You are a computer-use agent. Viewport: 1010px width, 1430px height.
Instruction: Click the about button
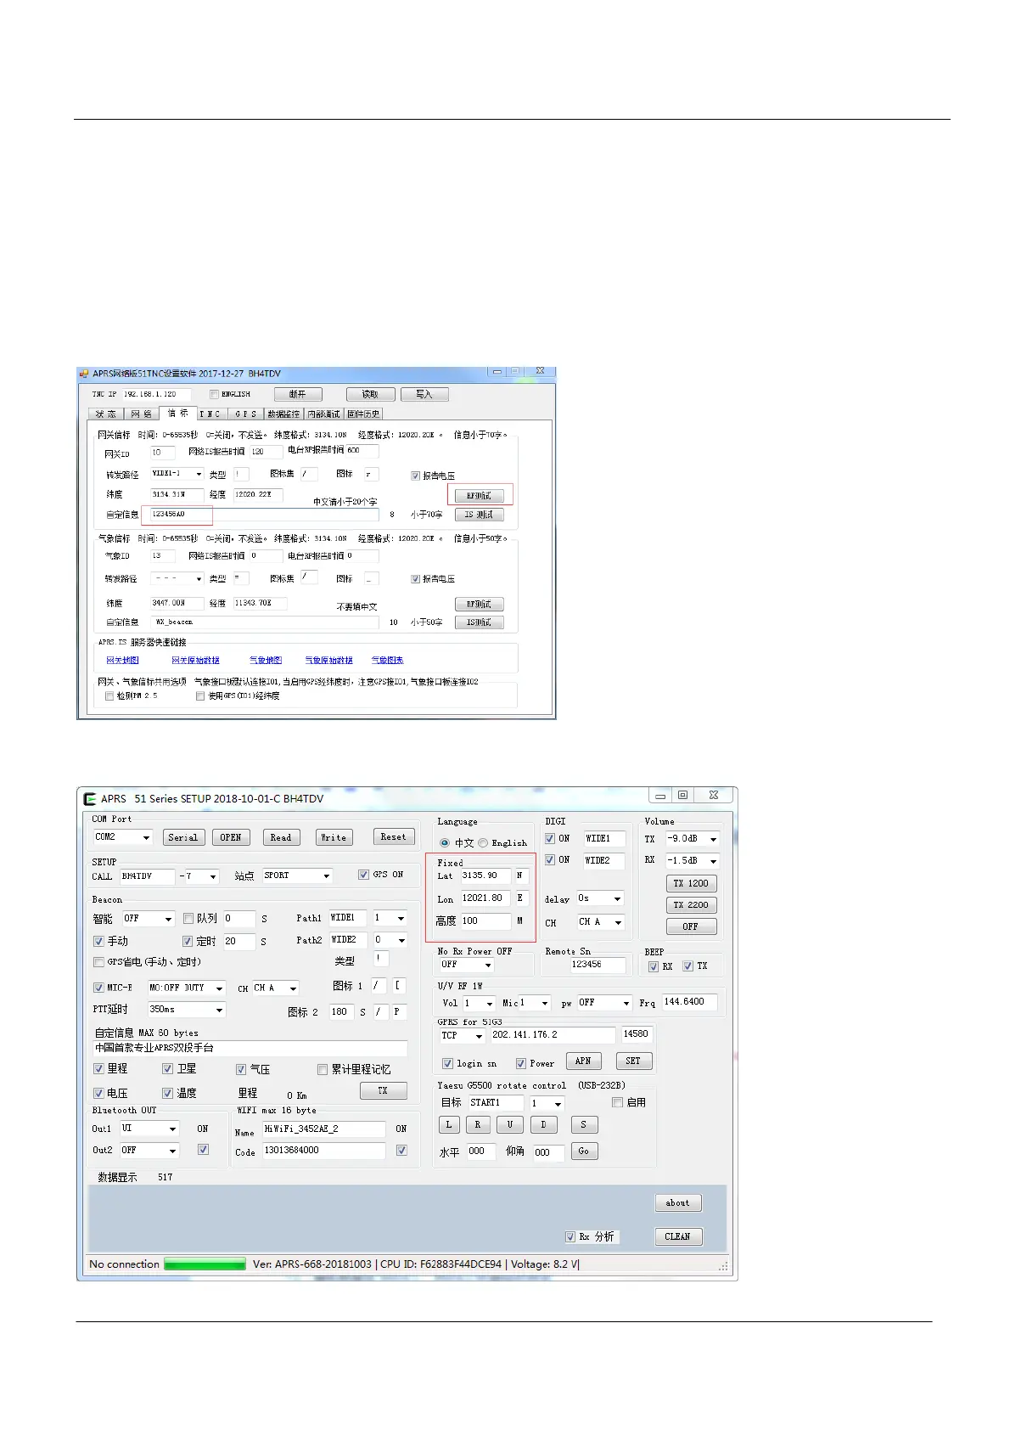pyautogui.click(x=678, y=1202)
